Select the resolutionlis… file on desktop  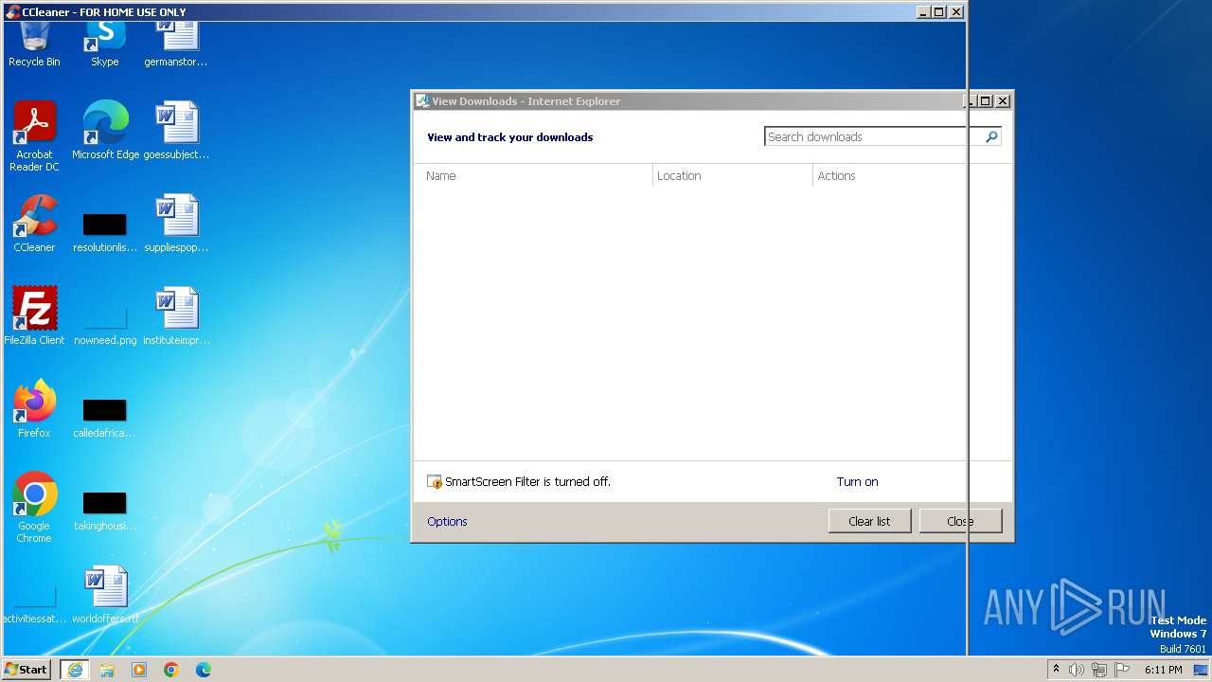pos(105,230)
